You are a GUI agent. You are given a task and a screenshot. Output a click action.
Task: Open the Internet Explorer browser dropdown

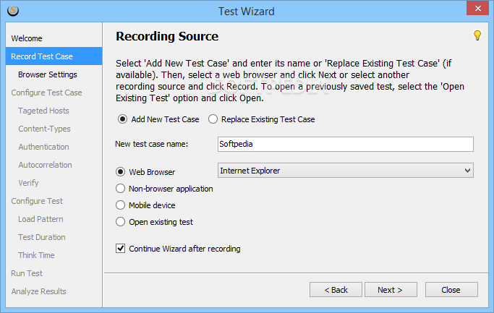(x=345, y=171)
